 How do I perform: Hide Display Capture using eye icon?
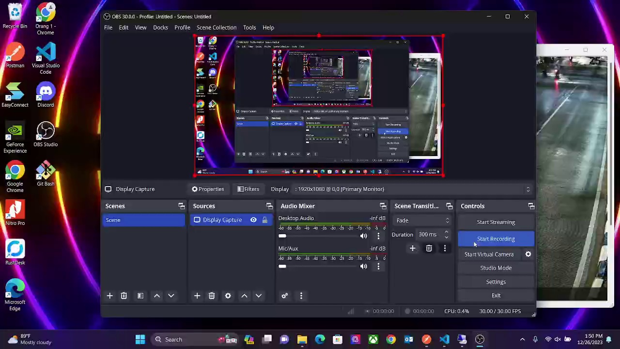click(x=253, y=220)
